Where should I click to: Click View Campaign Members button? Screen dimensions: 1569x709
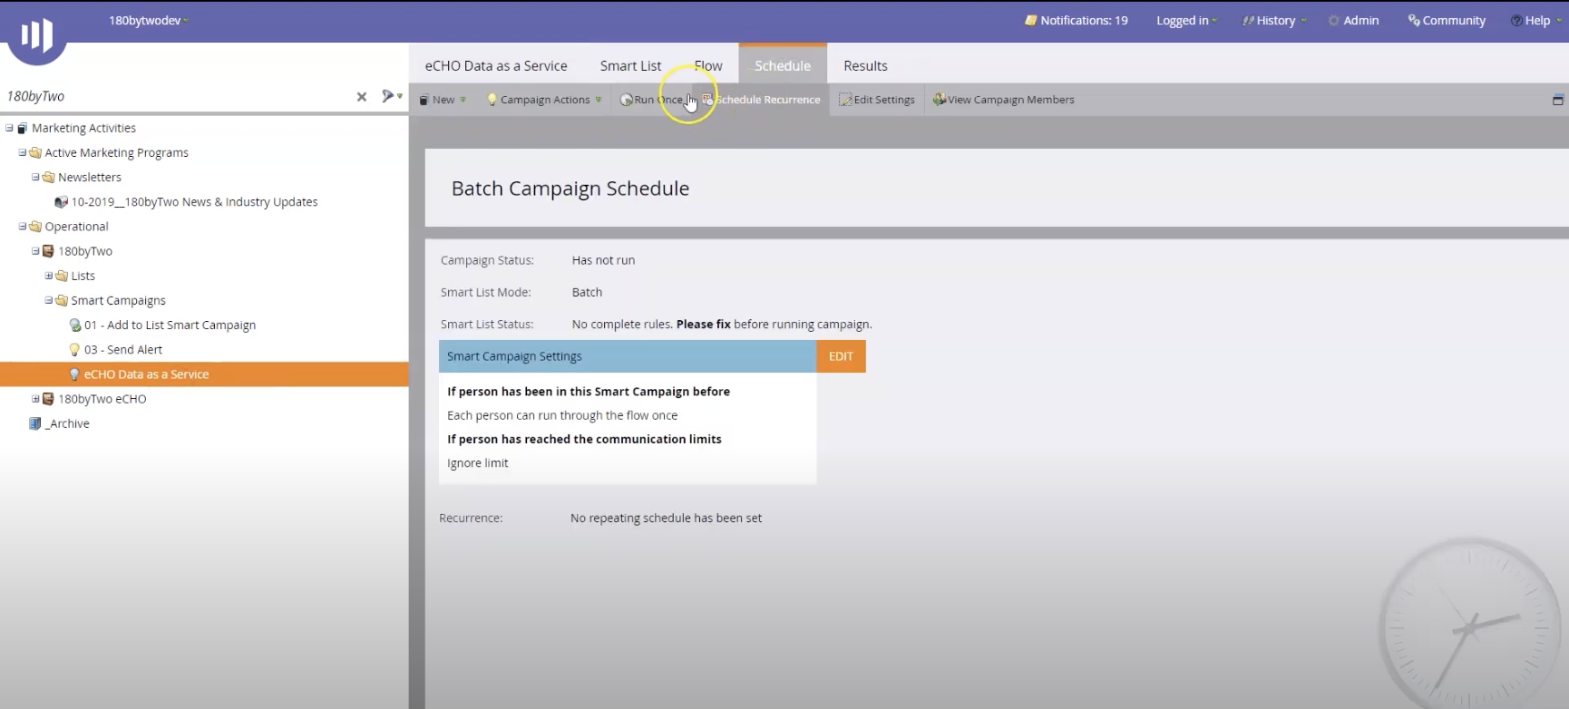pyautogui.click(x=1003, y=100)
